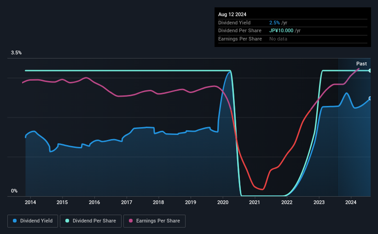
Task: Click the 2.5% dividend yield tooltip value
Action: pos(275,23)
